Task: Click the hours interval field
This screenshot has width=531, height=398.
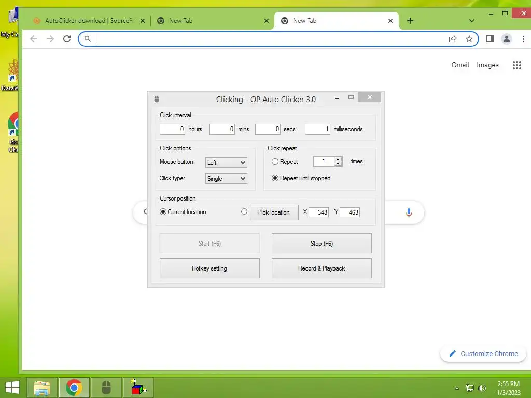Action: click(172, 129)
